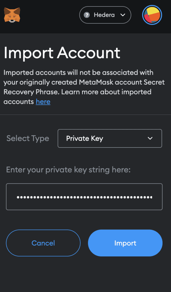Screen dimensions: 171x292
Task: Click the fox icon in the top-left corner
Action: 12,15
